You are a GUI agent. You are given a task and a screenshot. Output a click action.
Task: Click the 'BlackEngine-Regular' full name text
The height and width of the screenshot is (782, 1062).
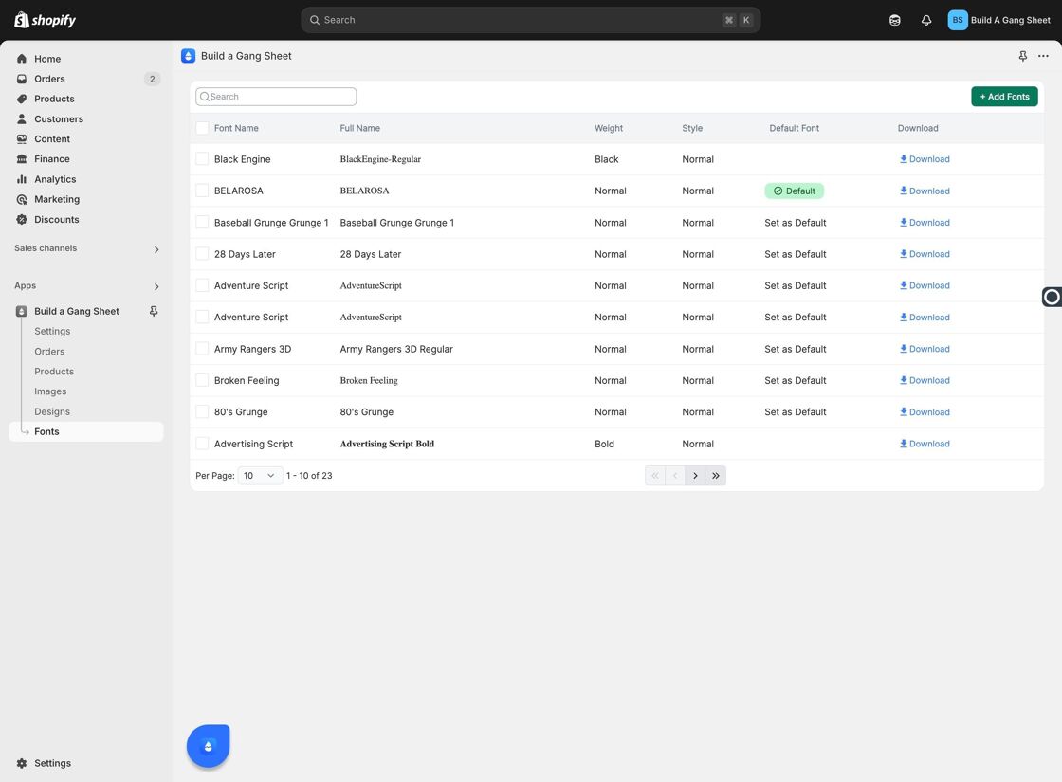(x=380, y=159)
